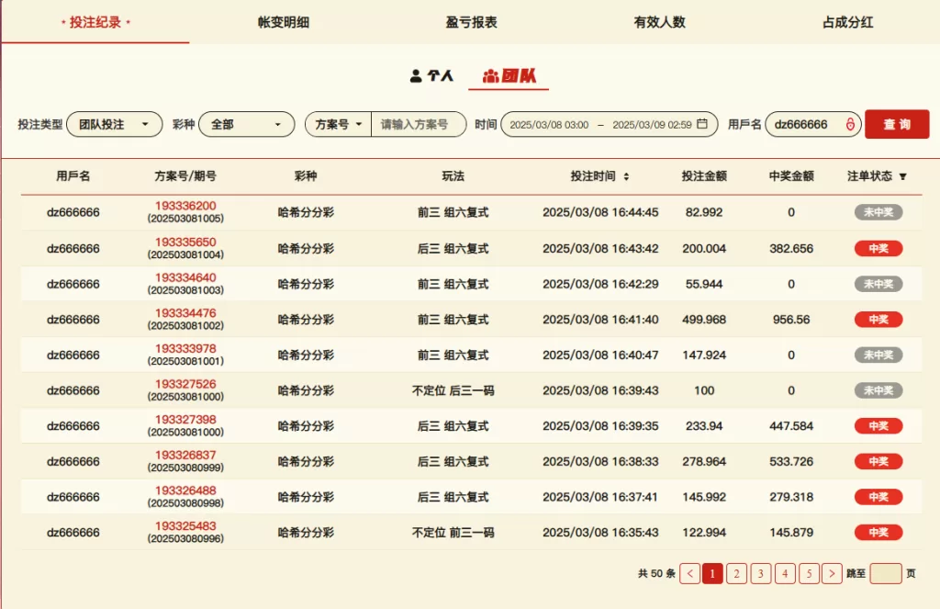This screenshot has height=609, width=940.
Task: Open scheme number 193333978
Action: click(x=185, y=348)
